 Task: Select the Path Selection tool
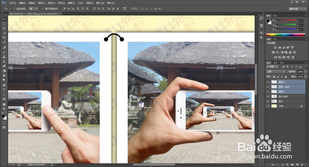(4, 94)
